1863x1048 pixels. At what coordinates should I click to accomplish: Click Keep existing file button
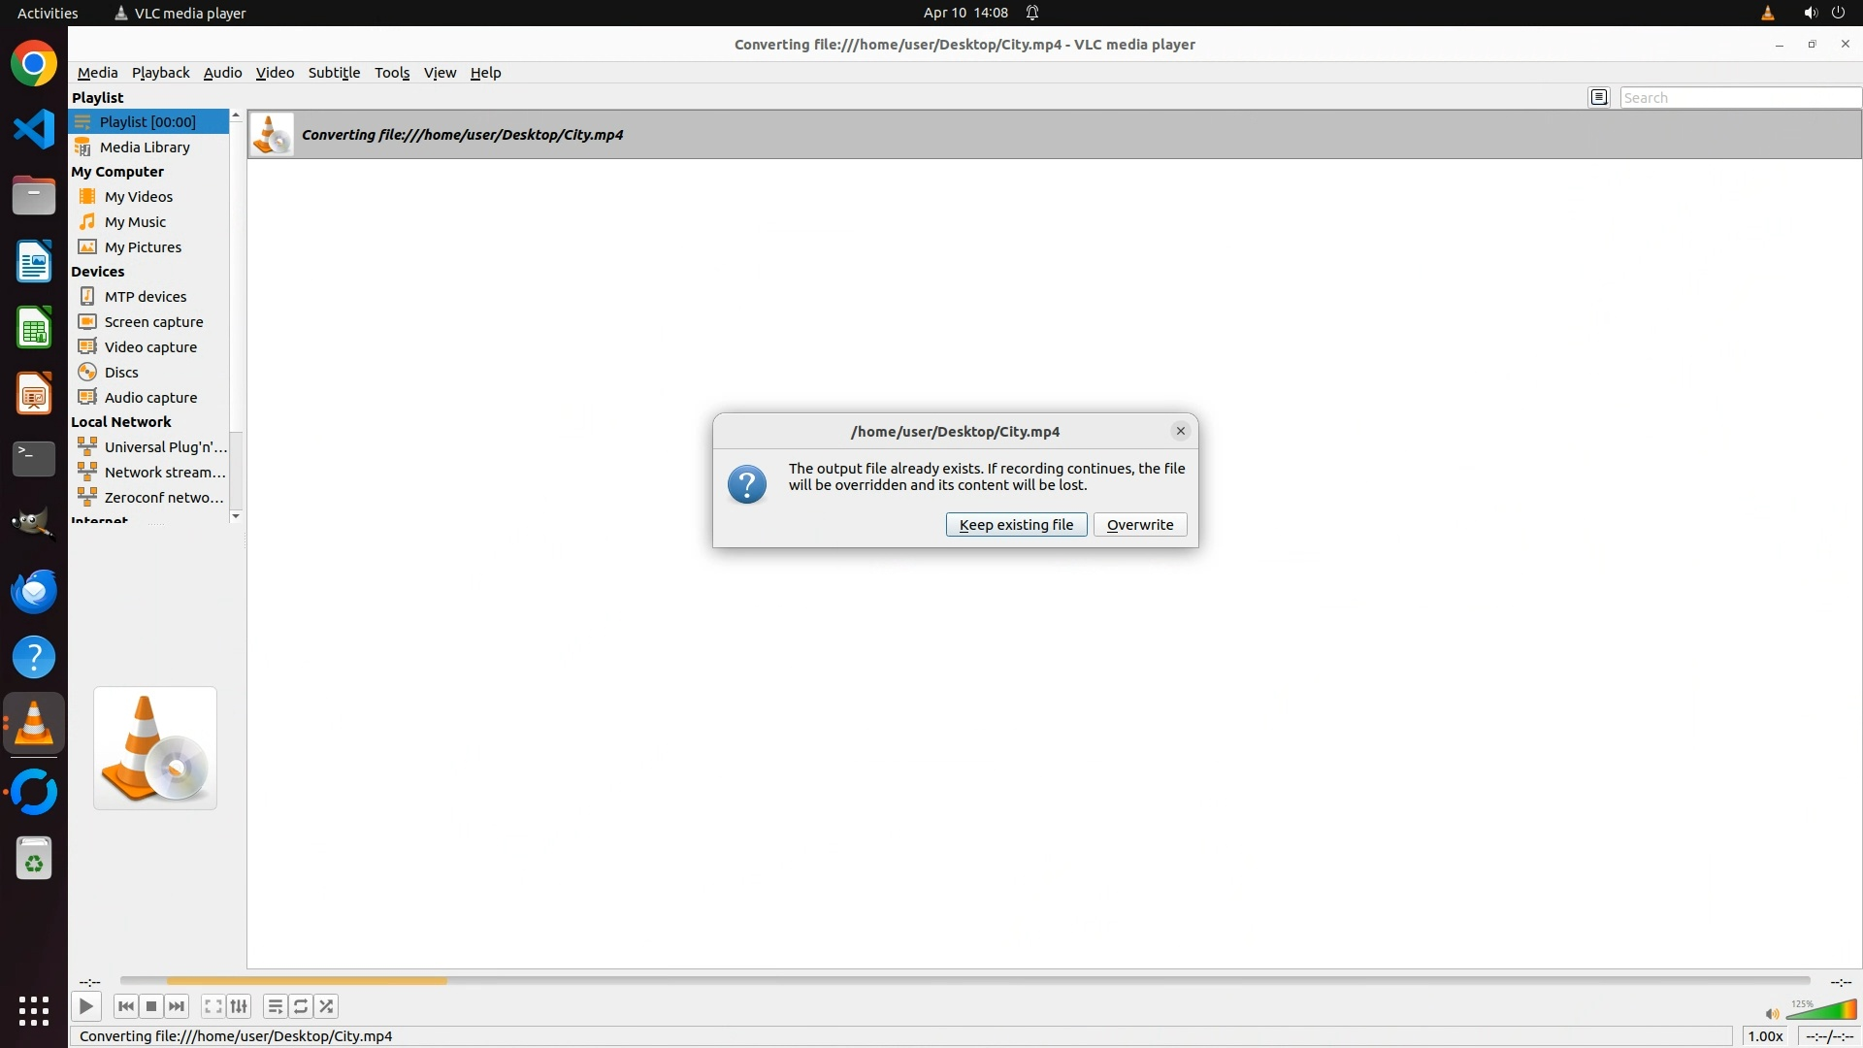point(1016,525)
